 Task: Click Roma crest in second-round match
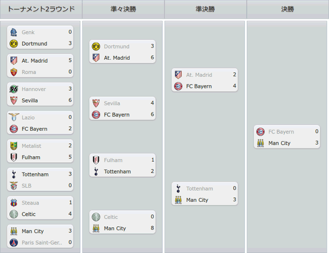(14, 72)
